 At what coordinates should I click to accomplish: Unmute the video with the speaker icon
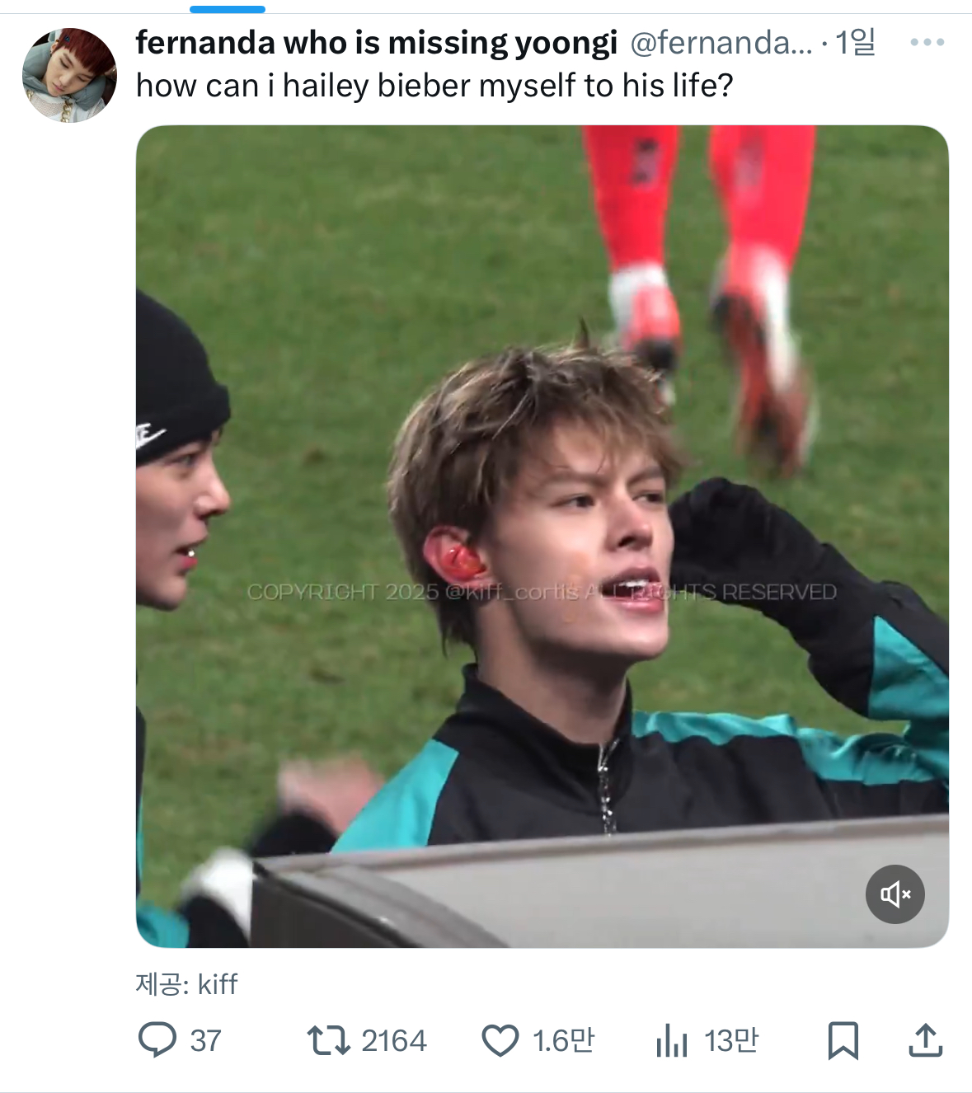tap(895, 894)
